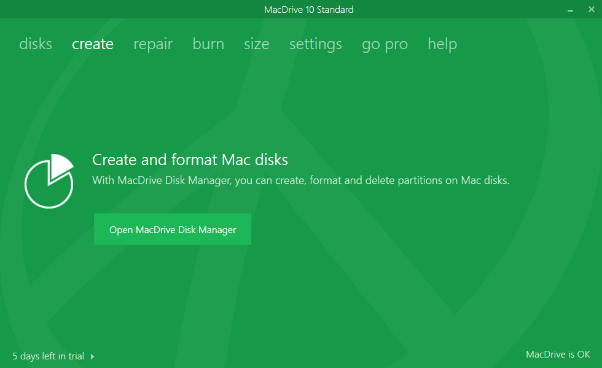
Task: Open the help tab
Action: (x=442, y=44)
